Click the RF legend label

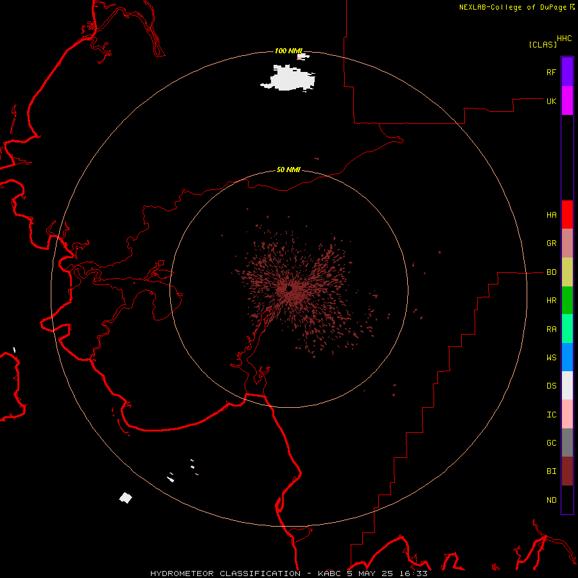click(551, 72)
